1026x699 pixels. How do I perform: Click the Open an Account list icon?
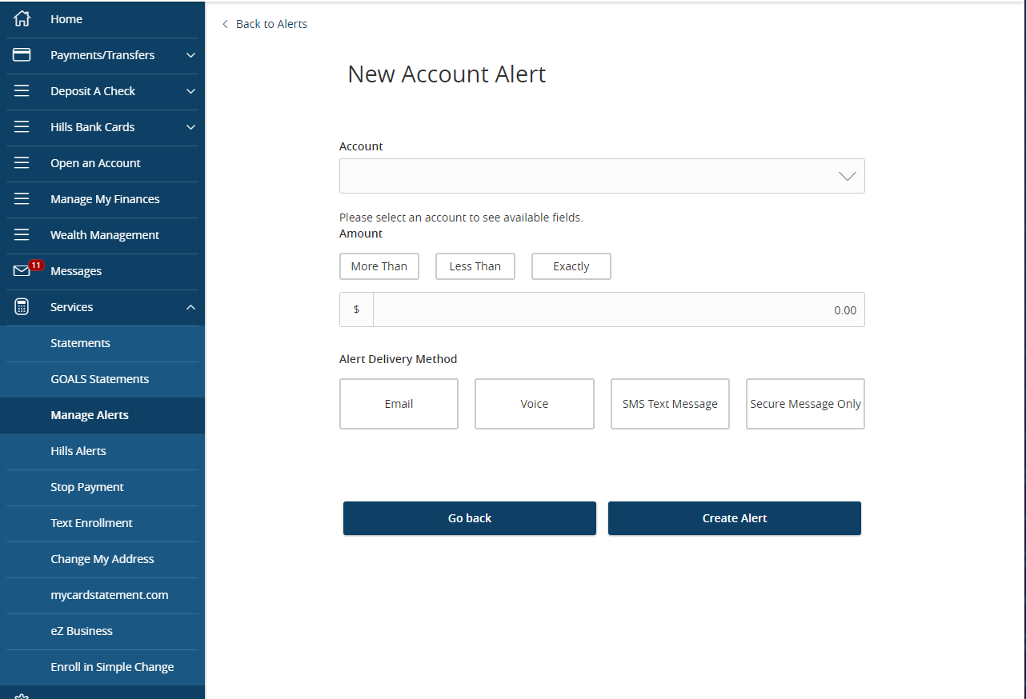point(22,163)
